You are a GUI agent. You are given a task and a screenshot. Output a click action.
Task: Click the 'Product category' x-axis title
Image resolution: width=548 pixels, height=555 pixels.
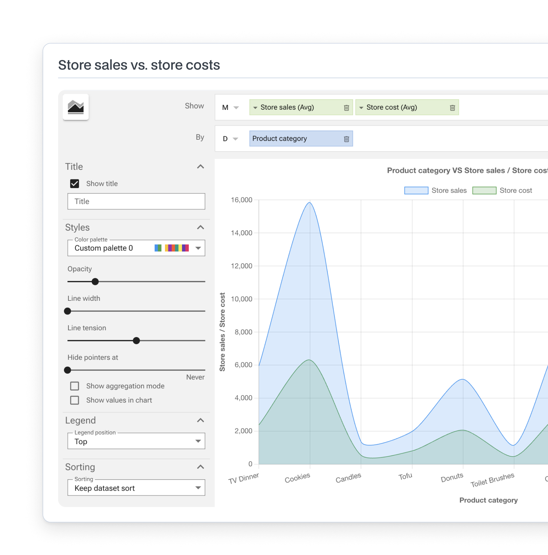point(489,500)
